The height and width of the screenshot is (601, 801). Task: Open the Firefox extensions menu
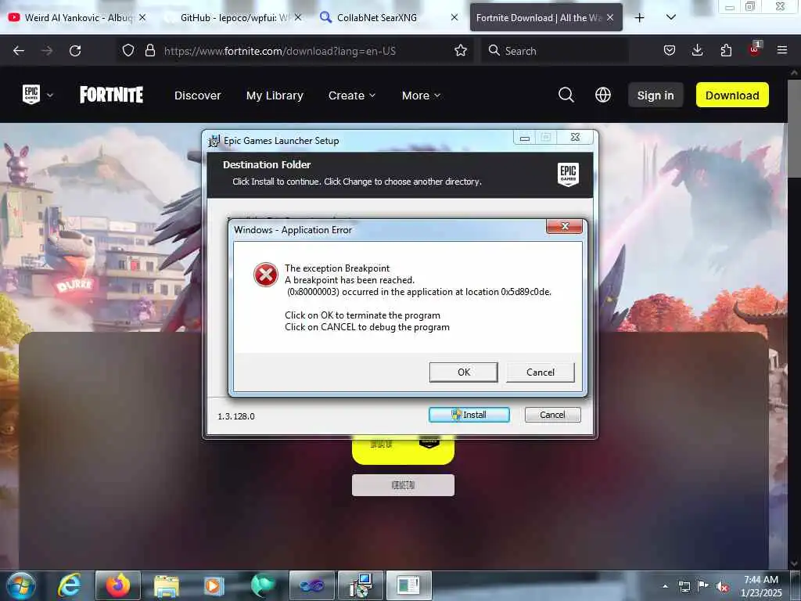tap(726, 51)
